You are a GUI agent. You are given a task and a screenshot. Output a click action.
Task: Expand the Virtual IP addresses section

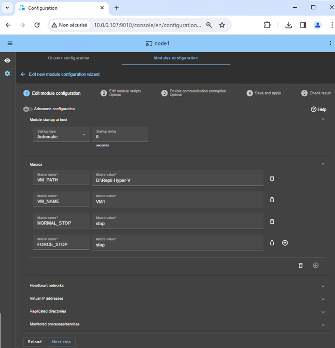click(x=323, y=299)
